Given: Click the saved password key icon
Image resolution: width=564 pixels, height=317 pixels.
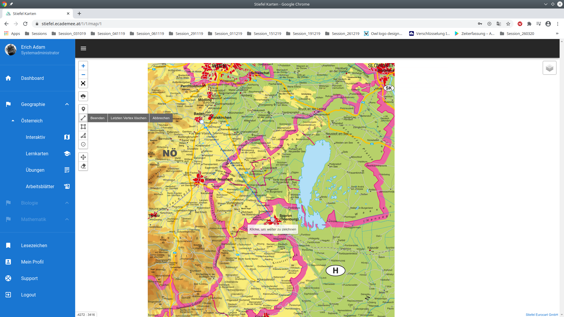Looking at the screenshot, I should [x=480, y=24].
